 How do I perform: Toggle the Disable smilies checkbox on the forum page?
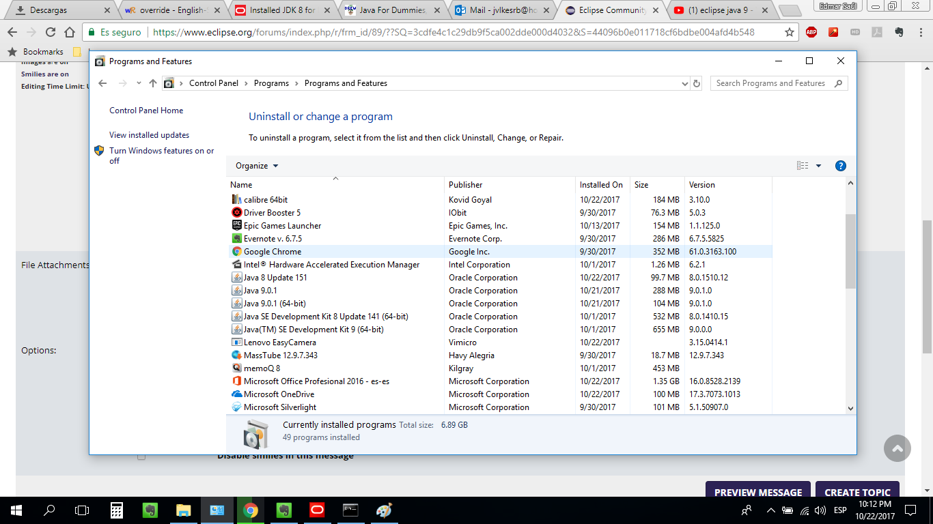coord(141,456)
